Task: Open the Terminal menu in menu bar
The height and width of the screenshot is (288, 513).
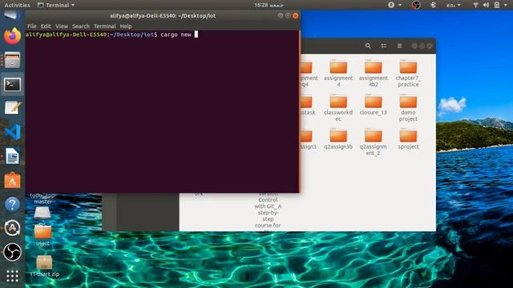Action: coord(105,26)
